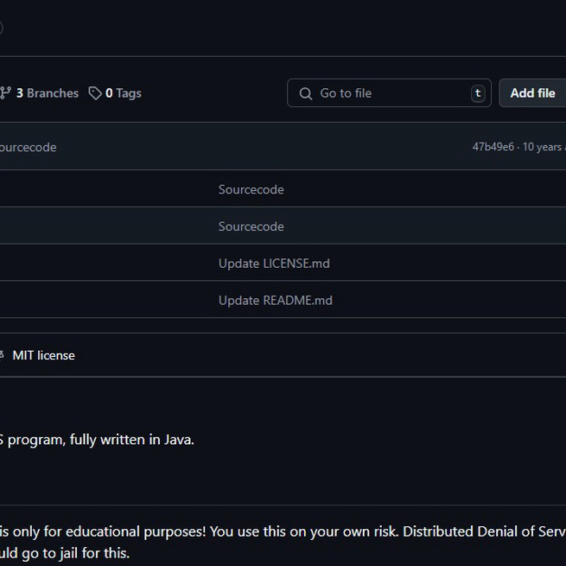Switch to the MIT license tab

pos(43,355)
